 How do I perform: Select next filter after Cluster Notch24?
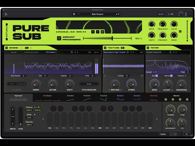(x=176, y=52)
